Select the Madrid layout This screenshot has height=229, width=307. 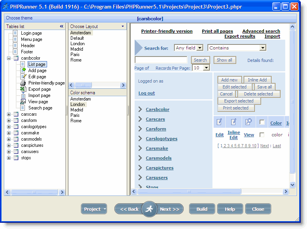coord(77,49)
